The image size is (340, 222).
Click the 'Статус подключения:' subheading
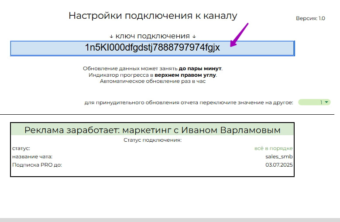[152, 140]
